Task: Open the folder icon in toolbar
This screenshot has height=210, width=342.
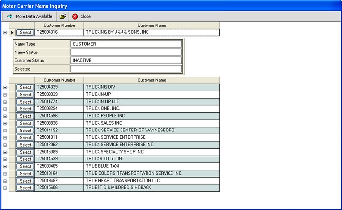Action: [x=63, y=16]
